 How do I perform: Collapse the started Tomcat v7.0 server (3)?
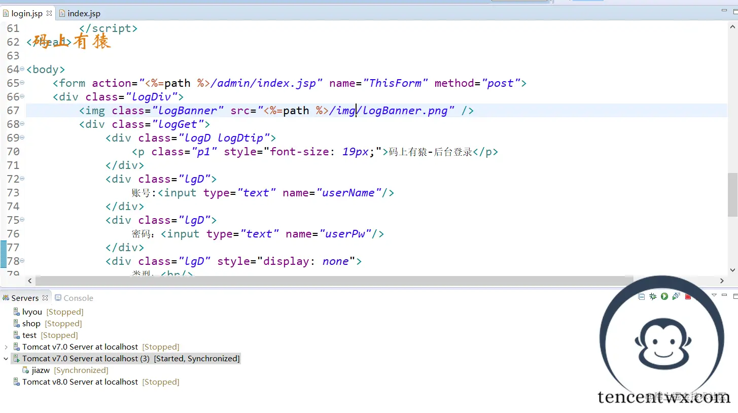click(x=6, y=358)
